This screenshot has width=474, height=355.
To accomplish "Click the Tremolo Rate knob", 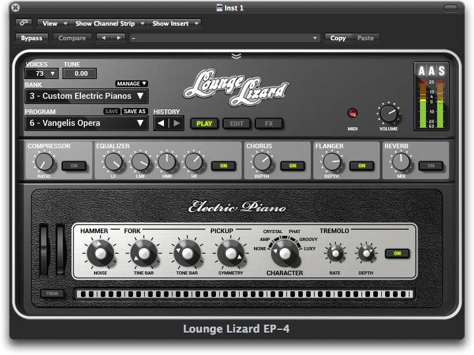I will [x=335, y=254].
